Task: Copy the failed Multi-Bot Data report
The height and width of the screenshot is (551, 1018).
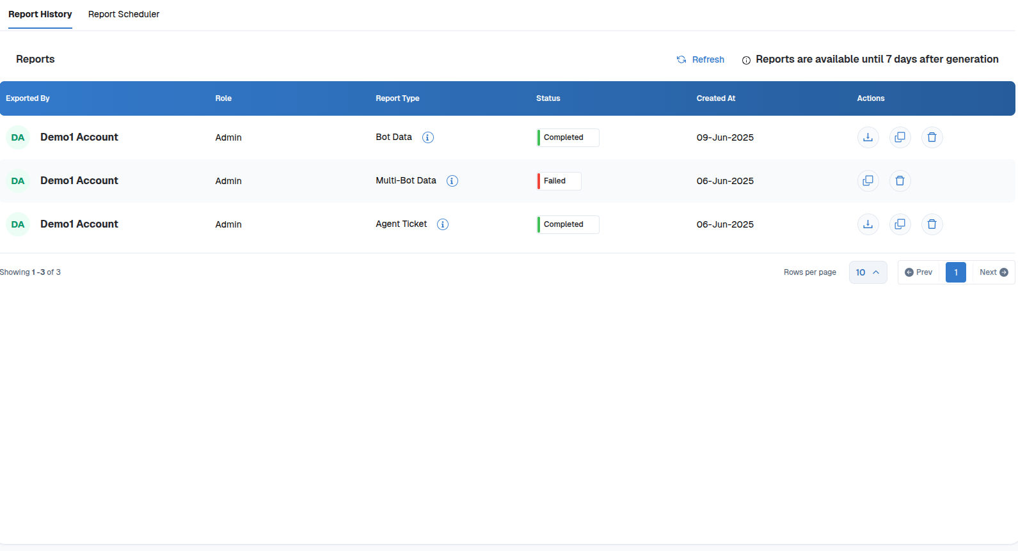Action: (868, 181)
